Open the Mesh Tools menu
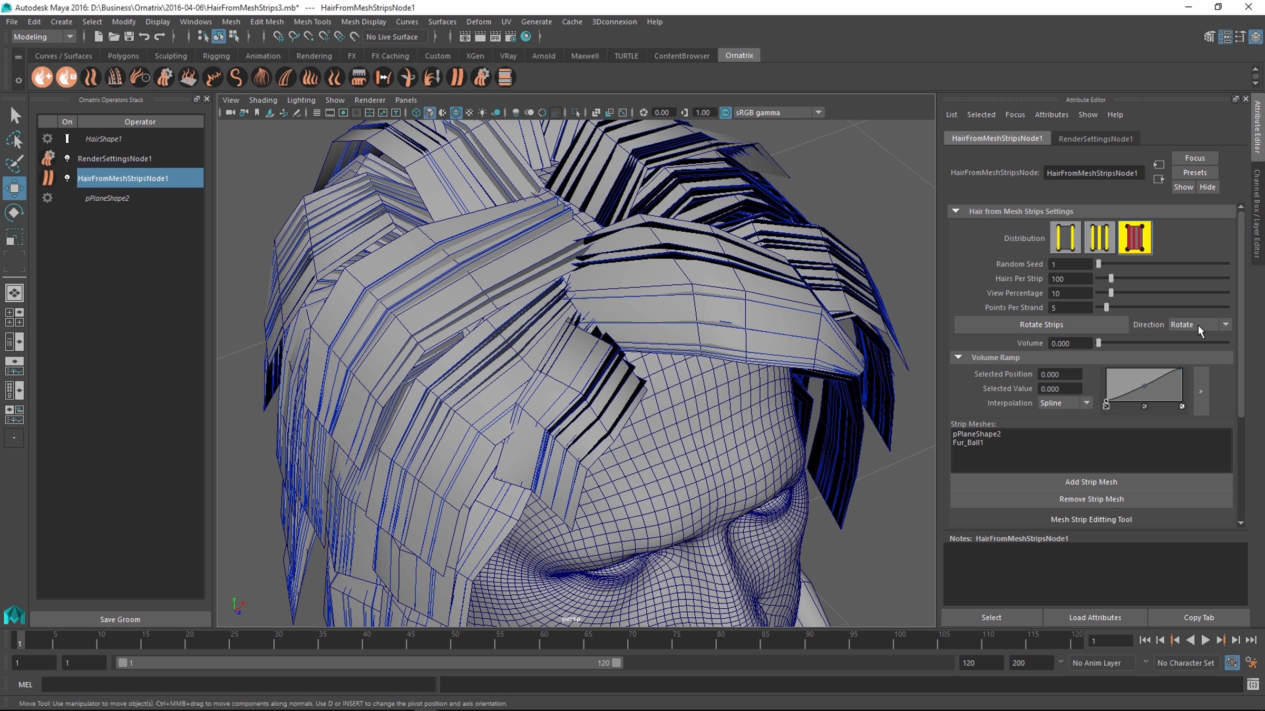1265x711 pixels. tap(312, 22)
